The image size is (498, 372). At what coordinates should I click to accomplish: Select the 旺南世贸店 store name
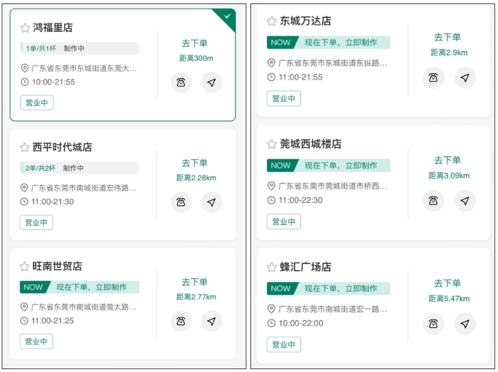57,266
